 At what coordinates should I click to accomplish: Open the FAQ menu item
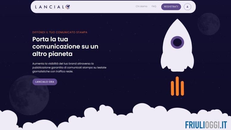point(154,6)
